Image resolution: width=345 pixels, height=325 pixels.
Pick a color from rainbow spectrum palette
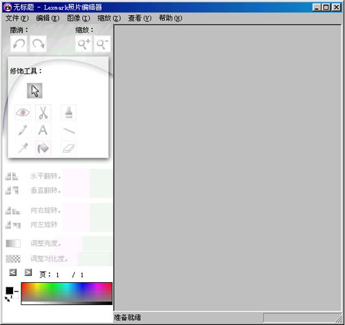67,293
